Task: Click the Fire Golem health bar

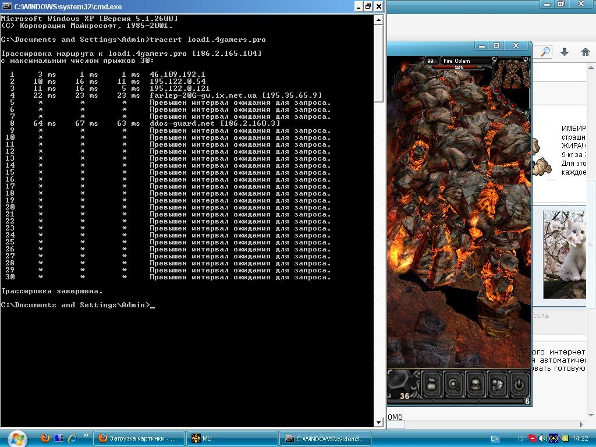Action: 459,68
